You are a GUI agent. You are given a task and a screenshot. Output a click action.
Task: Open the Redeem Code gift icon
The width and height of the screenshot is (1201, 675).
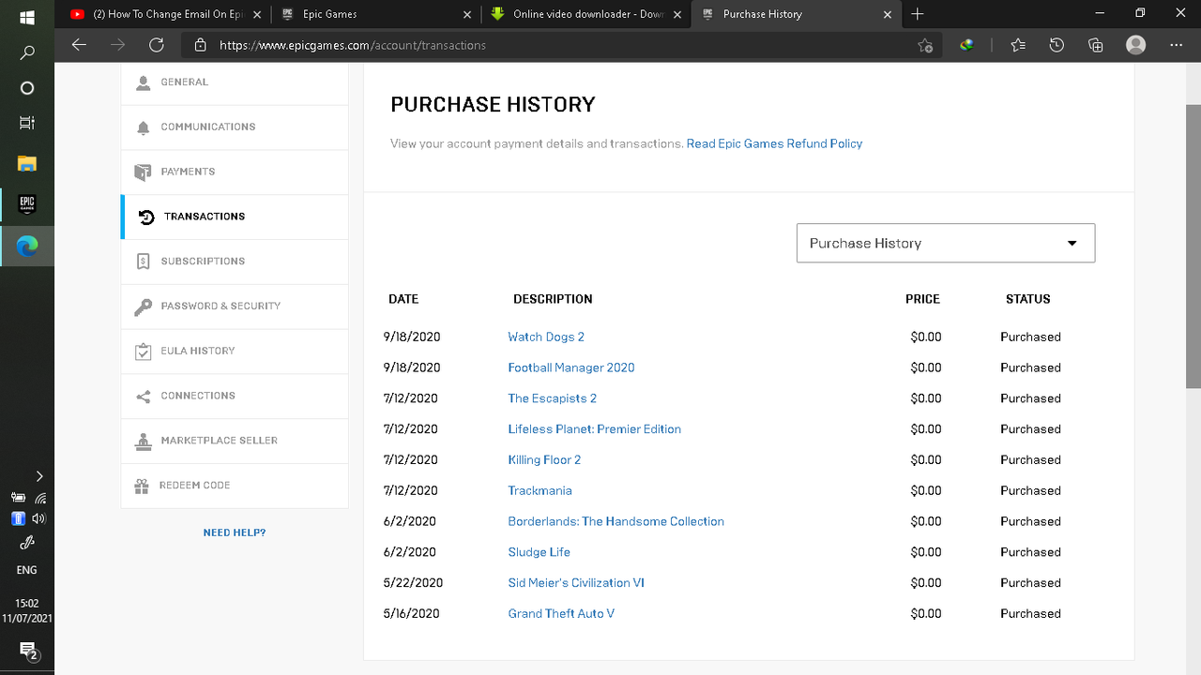pyautogui.click(x=143, y=486)
